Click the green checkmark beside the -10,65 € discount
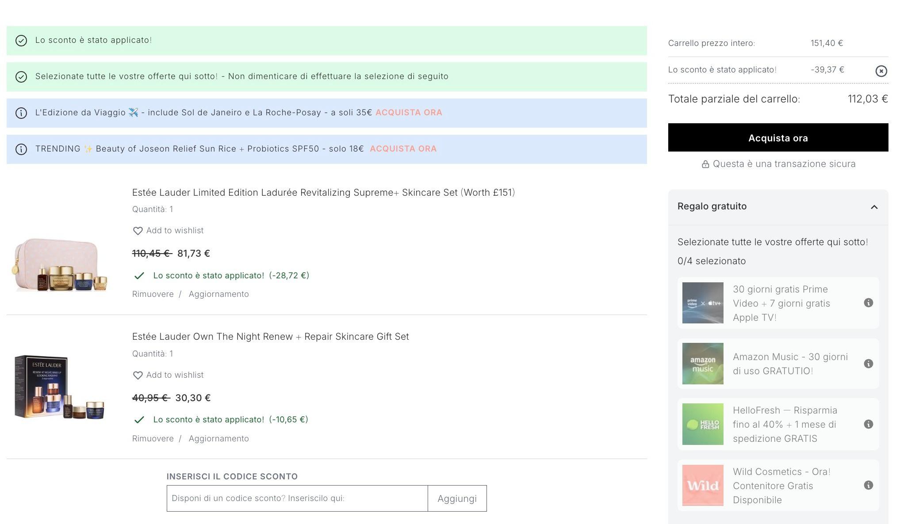The width and height of the screenshot is (919, 524). point(139,420)
